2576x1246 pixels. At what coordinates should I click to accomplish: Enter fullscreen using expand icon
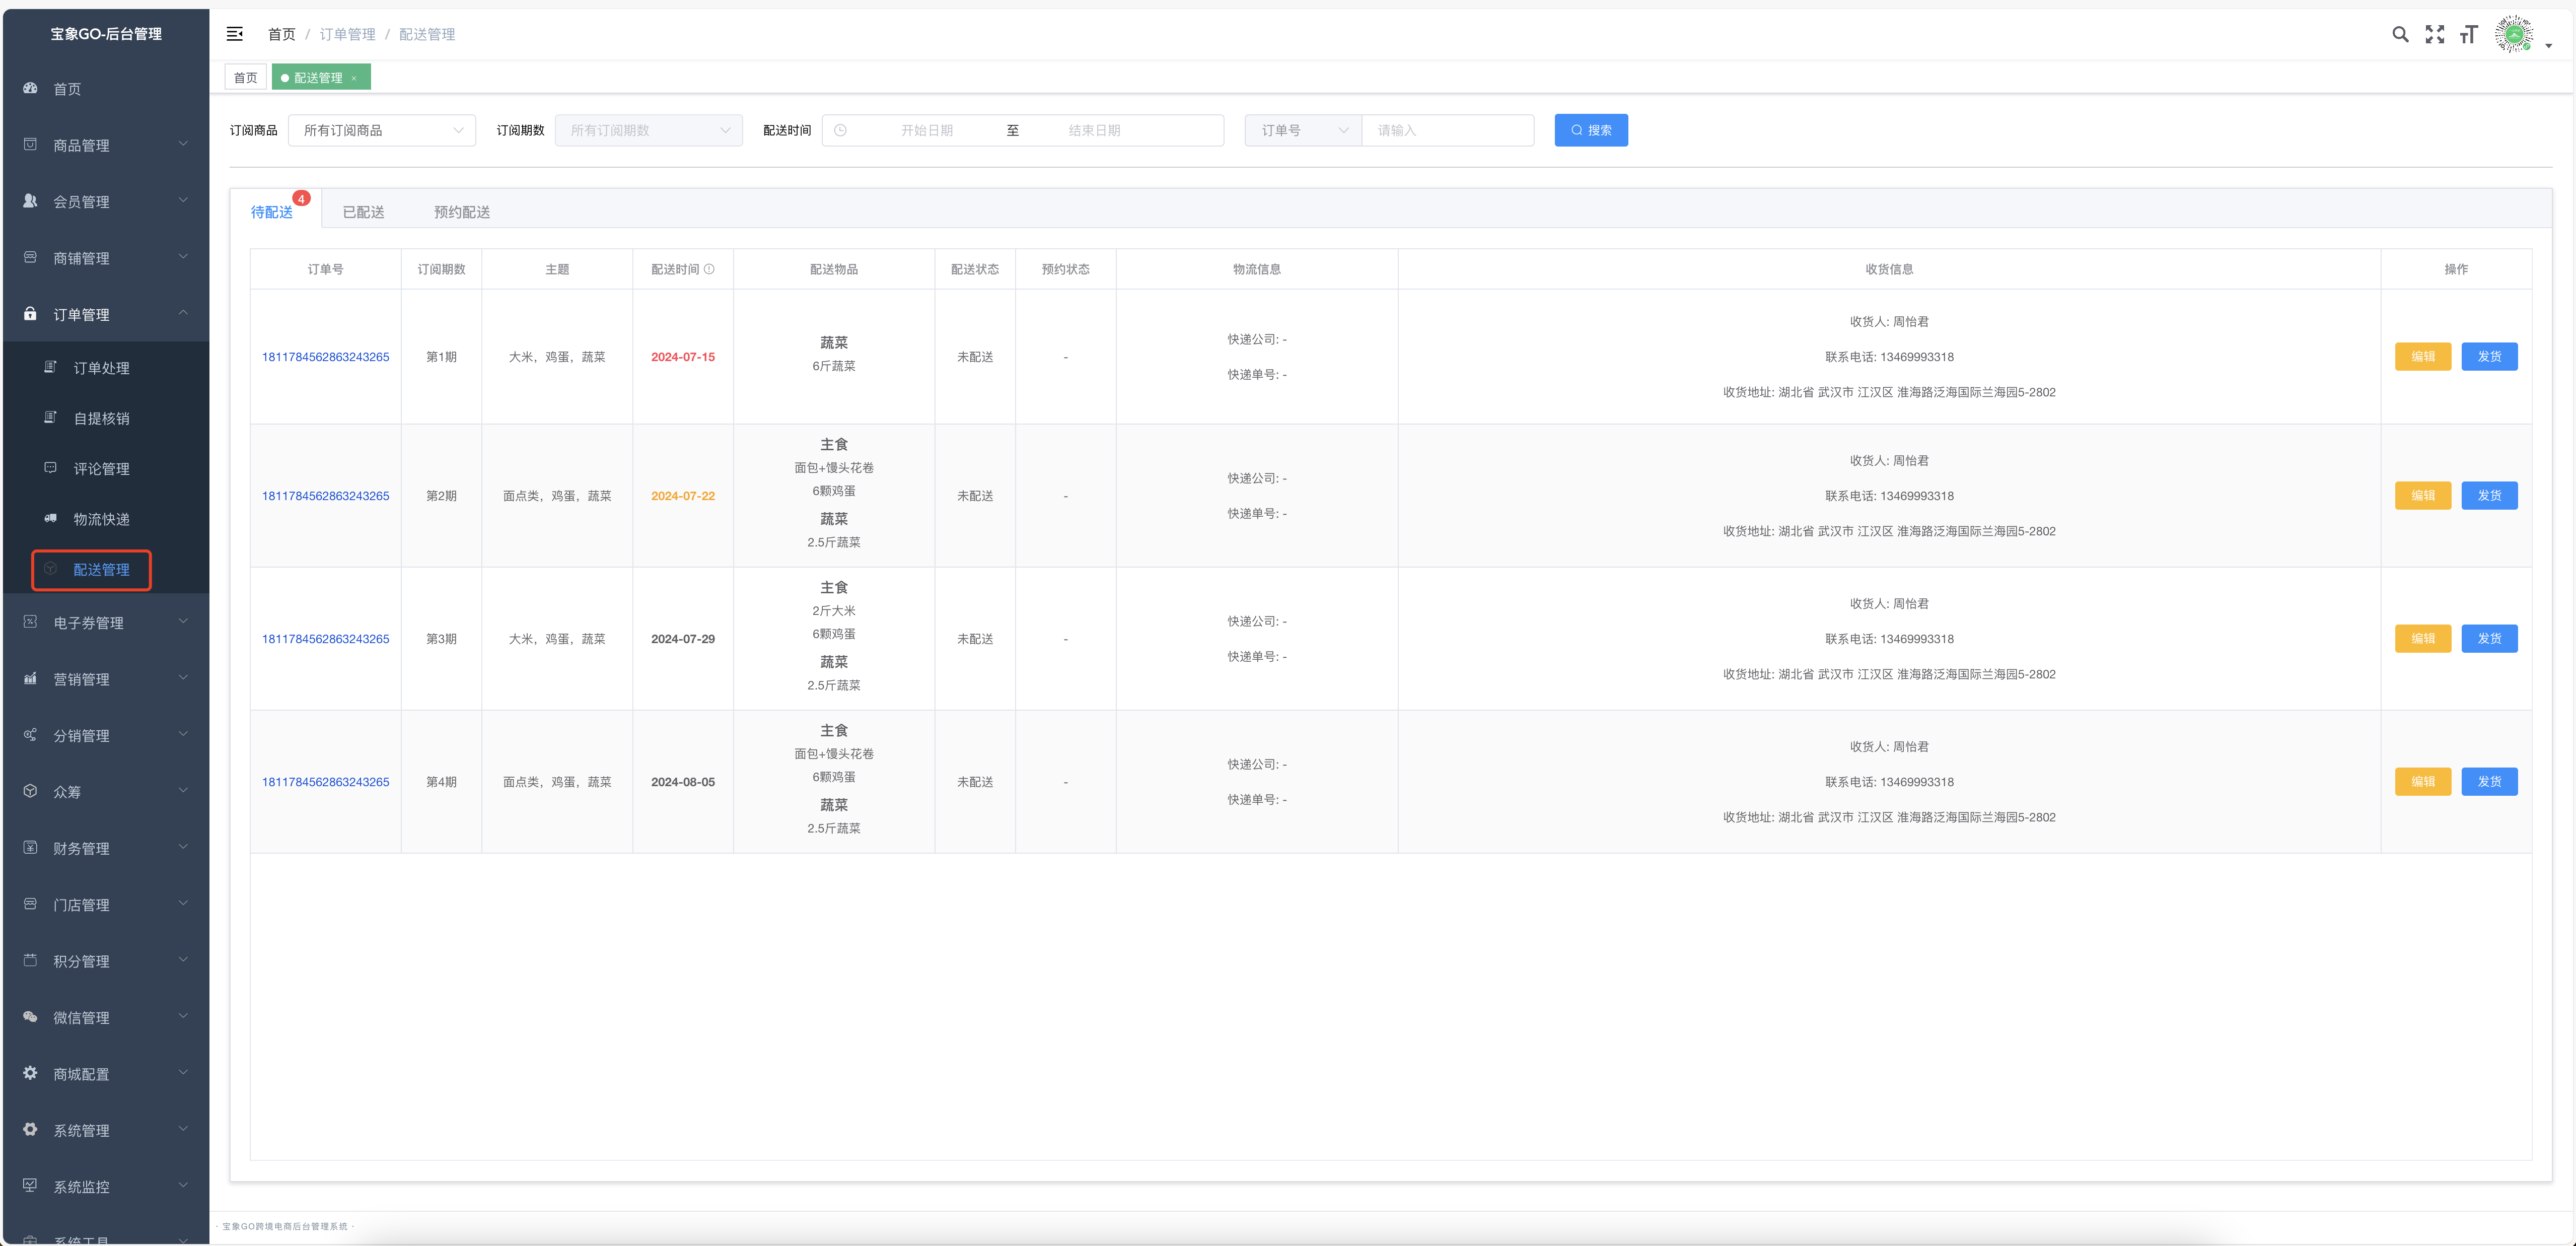click(x=2434, y=34)
